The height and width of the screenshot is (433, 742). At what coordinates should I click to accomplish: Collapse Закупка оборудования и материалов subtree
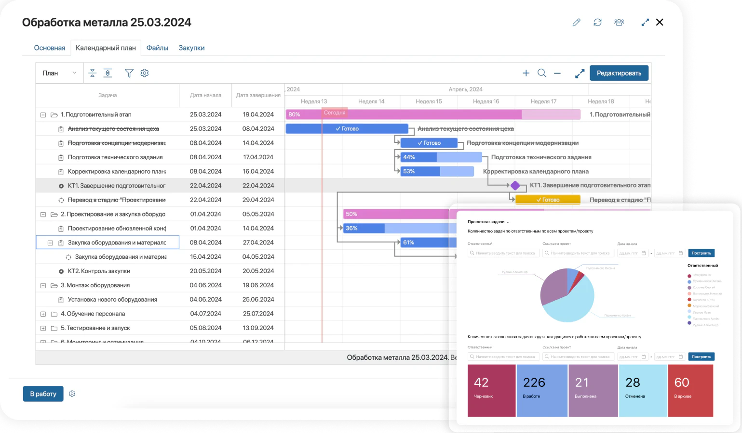[x=50, y=243]
